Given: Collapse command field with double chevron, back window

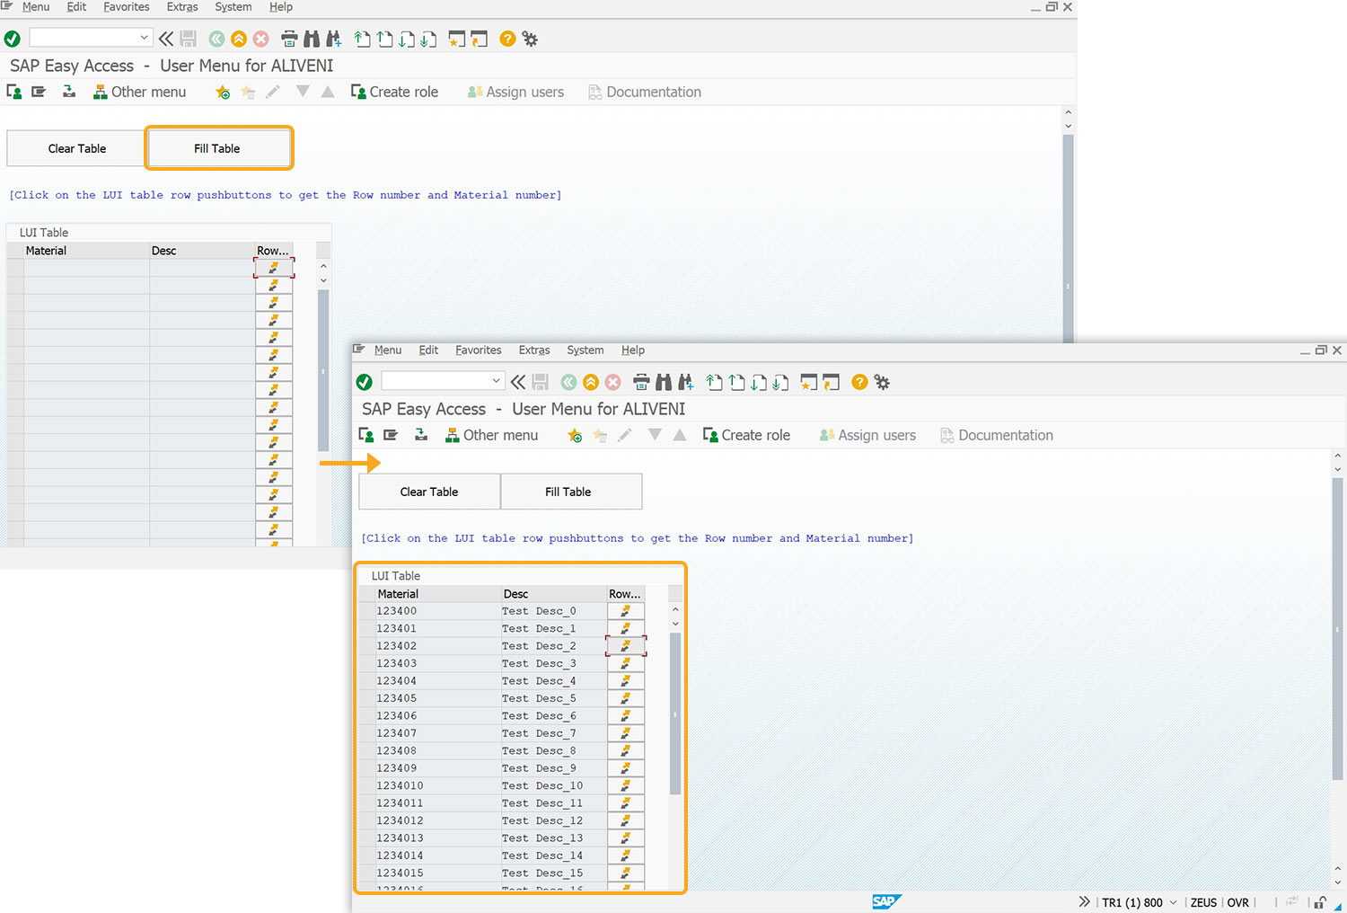Looking at the screenshot, I should click(166, 39).
